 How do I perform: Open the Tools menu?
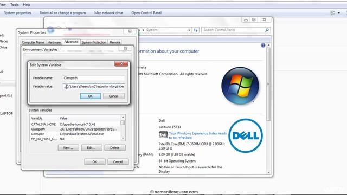click(15, 5)
